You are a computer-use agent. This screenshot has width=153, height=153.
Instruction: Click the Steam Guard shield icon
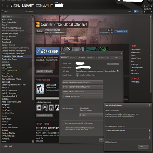[77, 75]
